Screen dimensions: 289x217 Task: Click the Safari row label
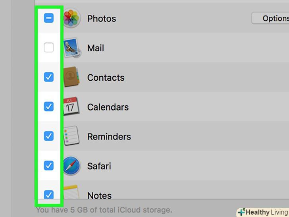pyautogui.click(x=99, y=166)
